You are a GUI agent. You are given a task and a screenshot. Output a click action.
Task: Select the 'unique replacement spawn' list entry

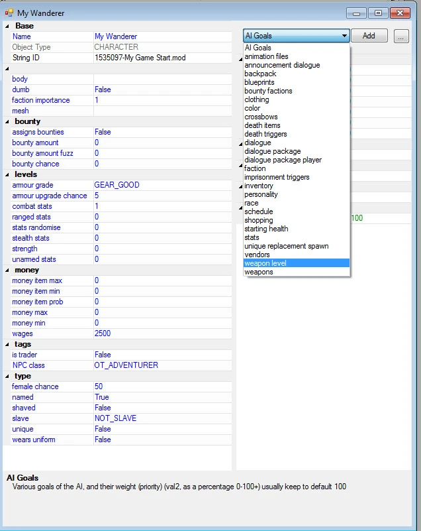tap(286, 246)
